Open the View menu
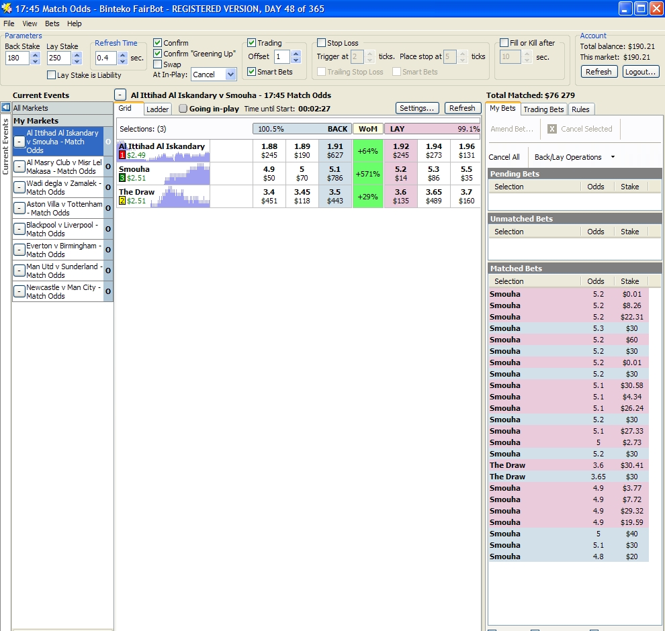Image resolution: width=665 pixels, height=631 pixels. point(30,23)
